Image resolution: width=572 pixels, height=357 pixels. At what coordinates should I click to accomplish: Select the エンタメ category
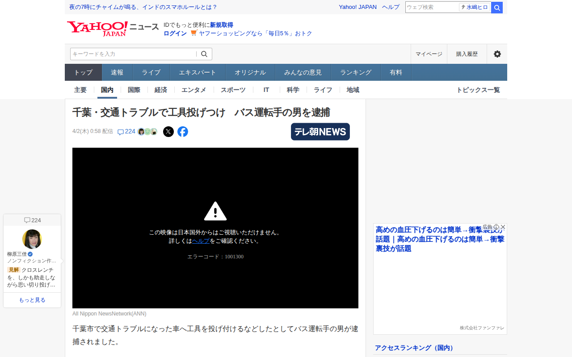click(x=194, y=90)
